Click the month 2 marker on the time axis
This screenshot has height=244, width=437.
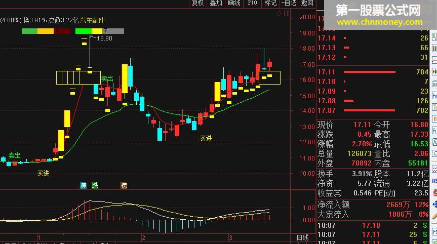tap(143, 238)
